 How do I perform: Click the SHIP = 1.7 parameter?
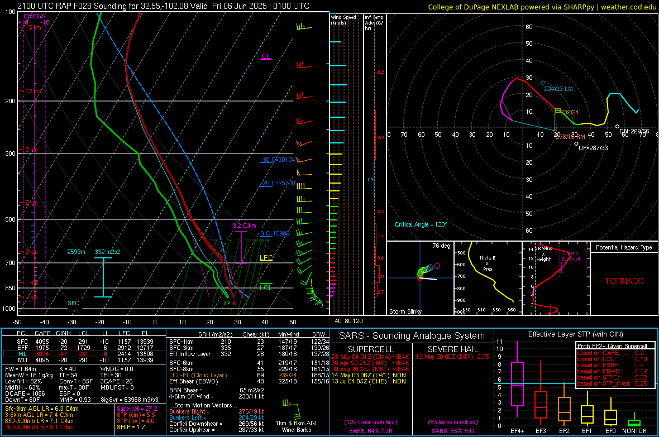pos(131,427)
